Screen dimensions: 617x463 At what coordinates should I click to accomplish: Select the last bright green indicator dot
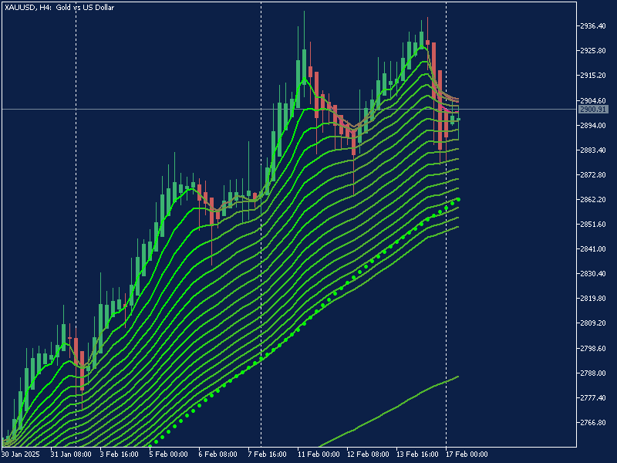point(458,200)
